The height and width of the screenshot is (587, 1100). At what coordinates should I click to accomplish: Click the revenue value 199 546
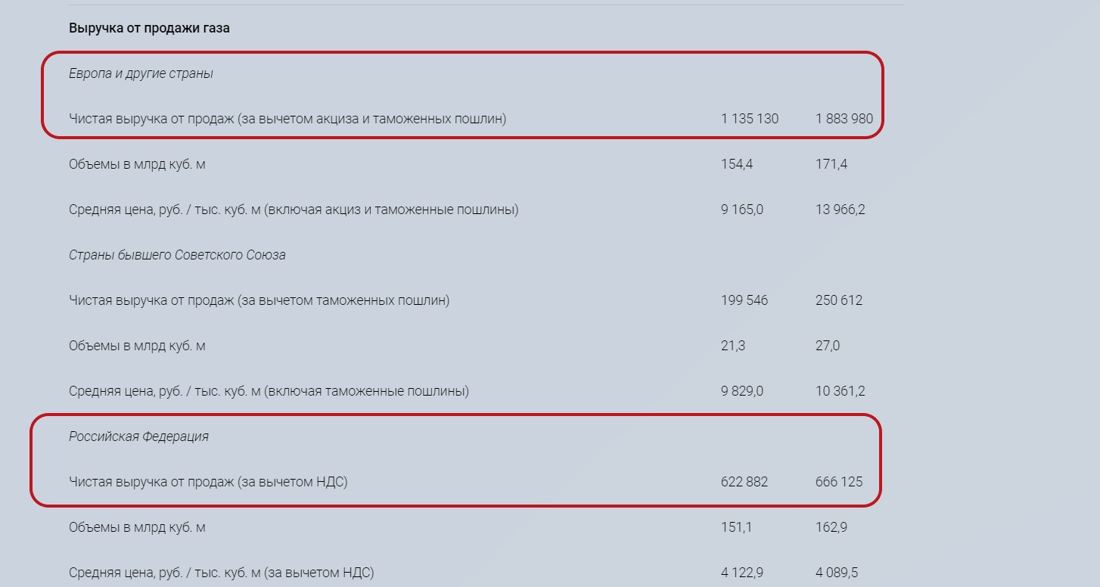point(744,300)
